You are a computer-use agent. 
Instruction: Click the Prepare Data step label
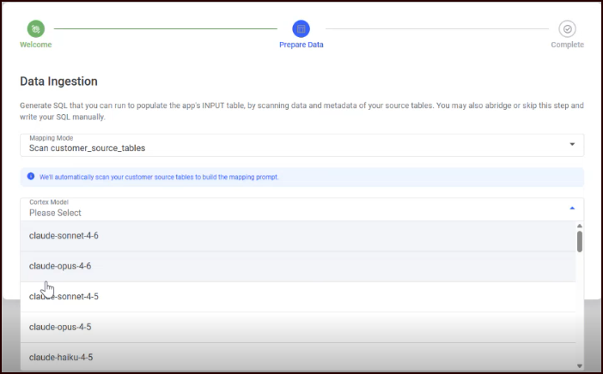click(301, 45)
